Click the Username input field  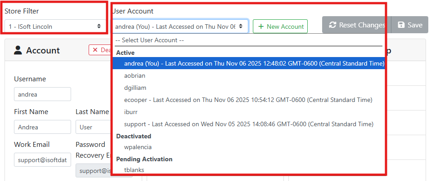[42, 94]
